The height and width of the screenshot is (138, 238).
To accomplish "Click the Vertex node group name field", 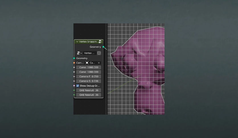I will click(x=90, y=53).
